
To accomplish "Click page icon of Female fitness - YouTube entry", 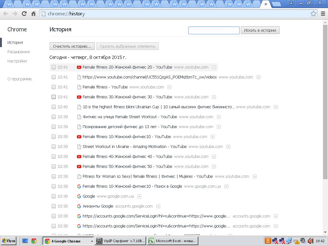I will pyautogui.click(x=79, y=87).
